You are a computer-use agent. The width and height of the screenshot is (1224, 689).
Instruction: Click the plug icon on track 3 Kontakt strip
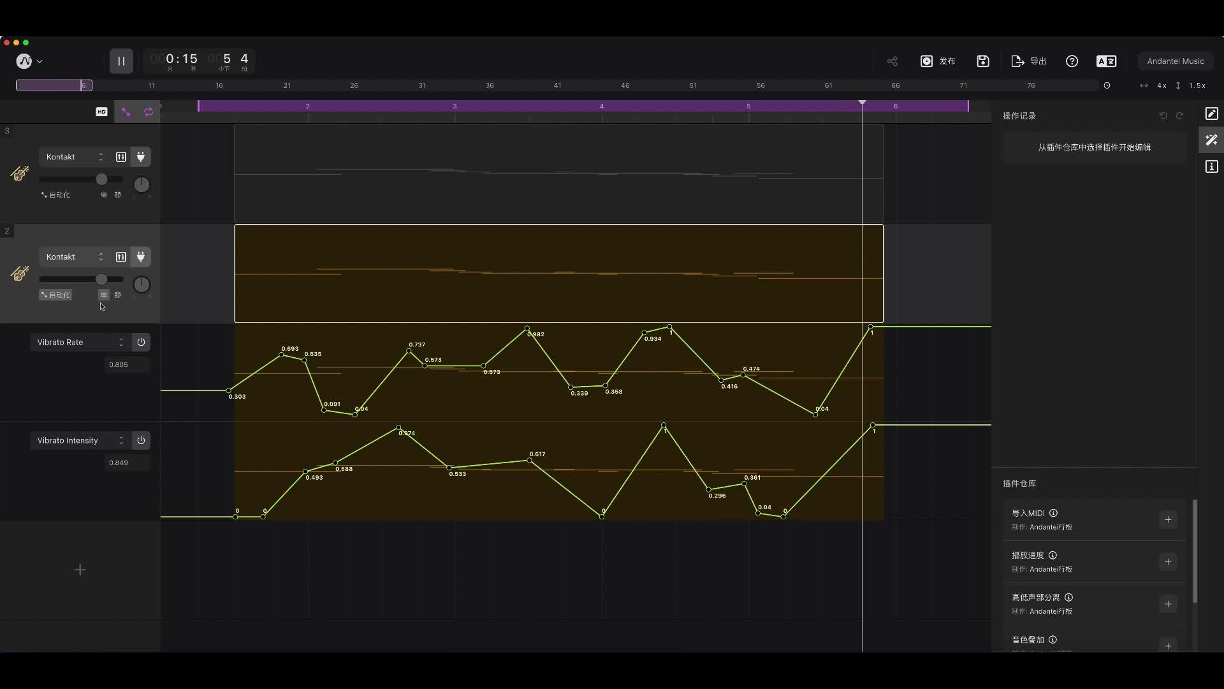tap(141, 157)
